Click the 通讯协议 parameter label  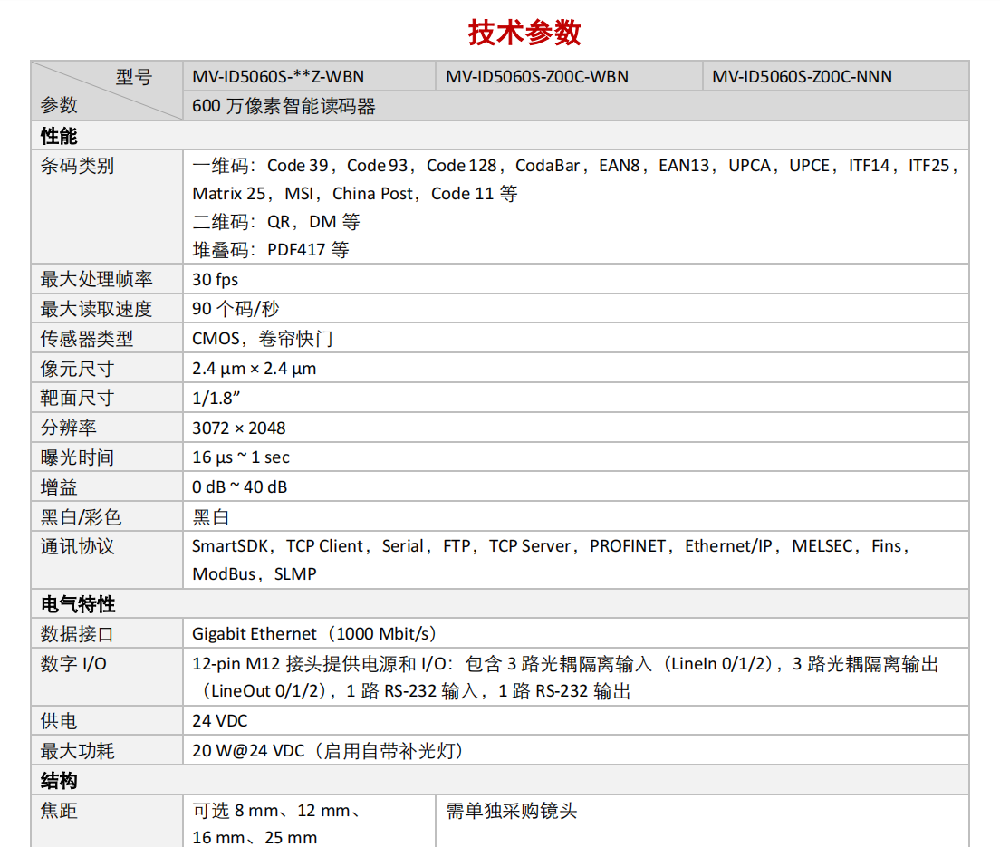[x=78, y=546]
